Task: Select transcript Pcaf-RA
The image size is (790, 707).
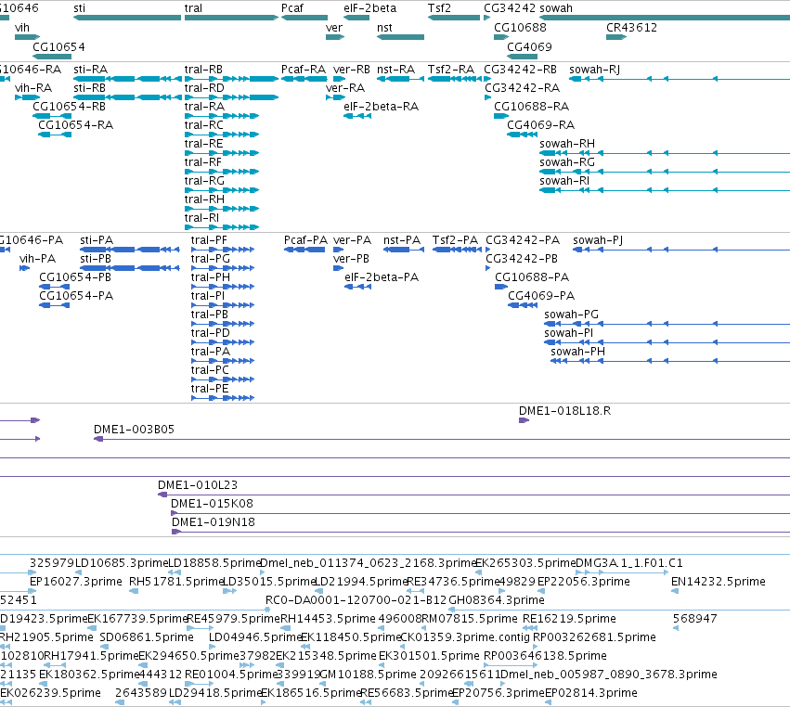Action: (x=304, y=79)
